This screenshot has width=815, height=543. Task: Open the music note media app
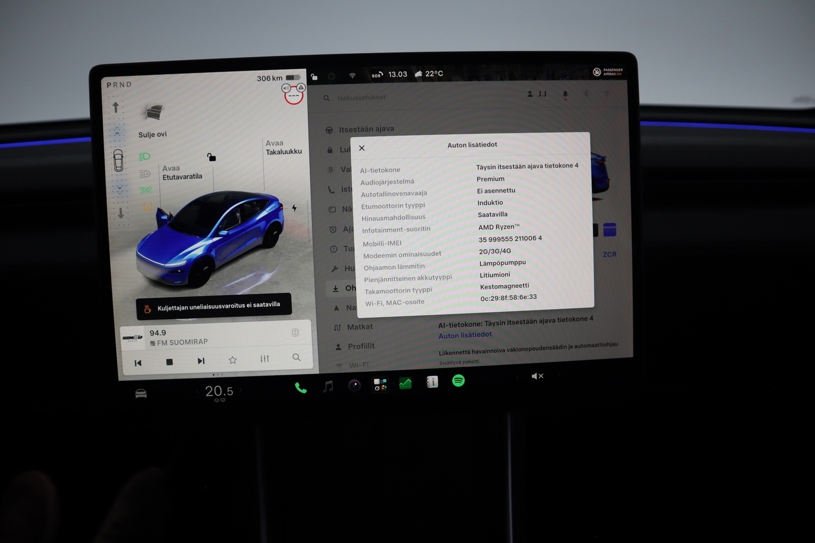click(x=328, y=386)
